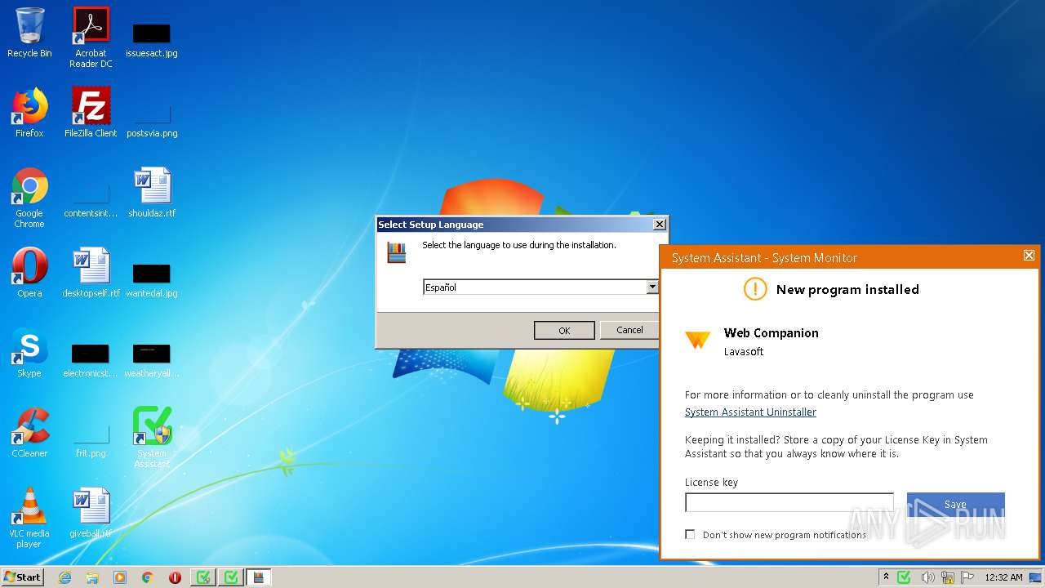
Task: Close System Assistant notification popup
Action: [x=1029, y=256]
